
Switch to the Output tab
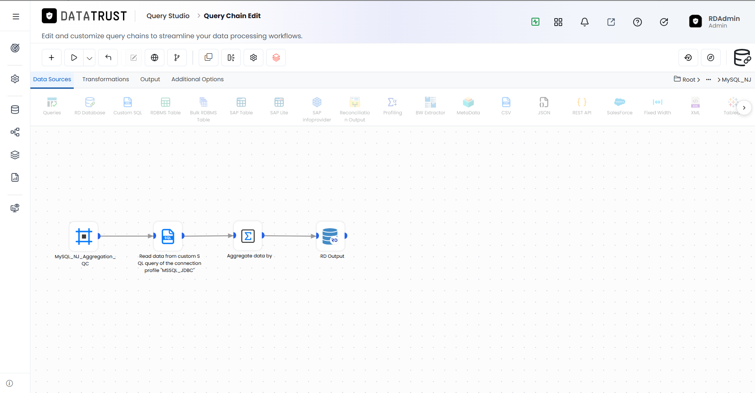tap(150, 79)
